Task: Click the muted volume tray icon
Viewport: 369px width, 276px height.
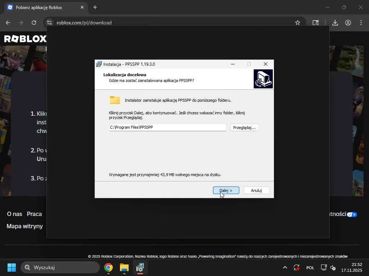Action: click(333, 267)
